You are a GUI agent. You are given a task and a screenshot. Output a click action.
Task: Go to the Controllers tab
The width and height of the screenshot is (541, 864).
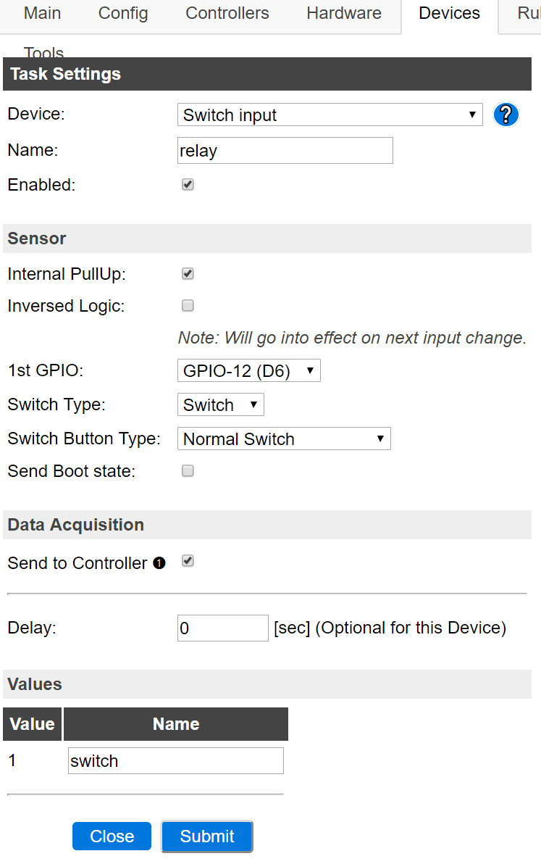227,13
